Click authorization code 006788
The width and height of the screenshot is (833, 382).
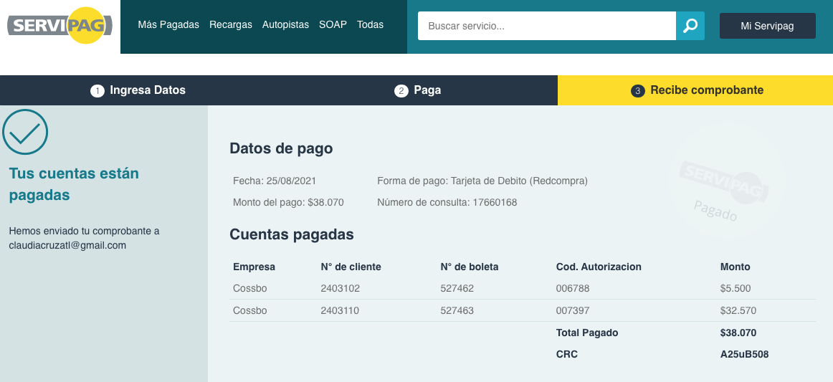[573, 289]
